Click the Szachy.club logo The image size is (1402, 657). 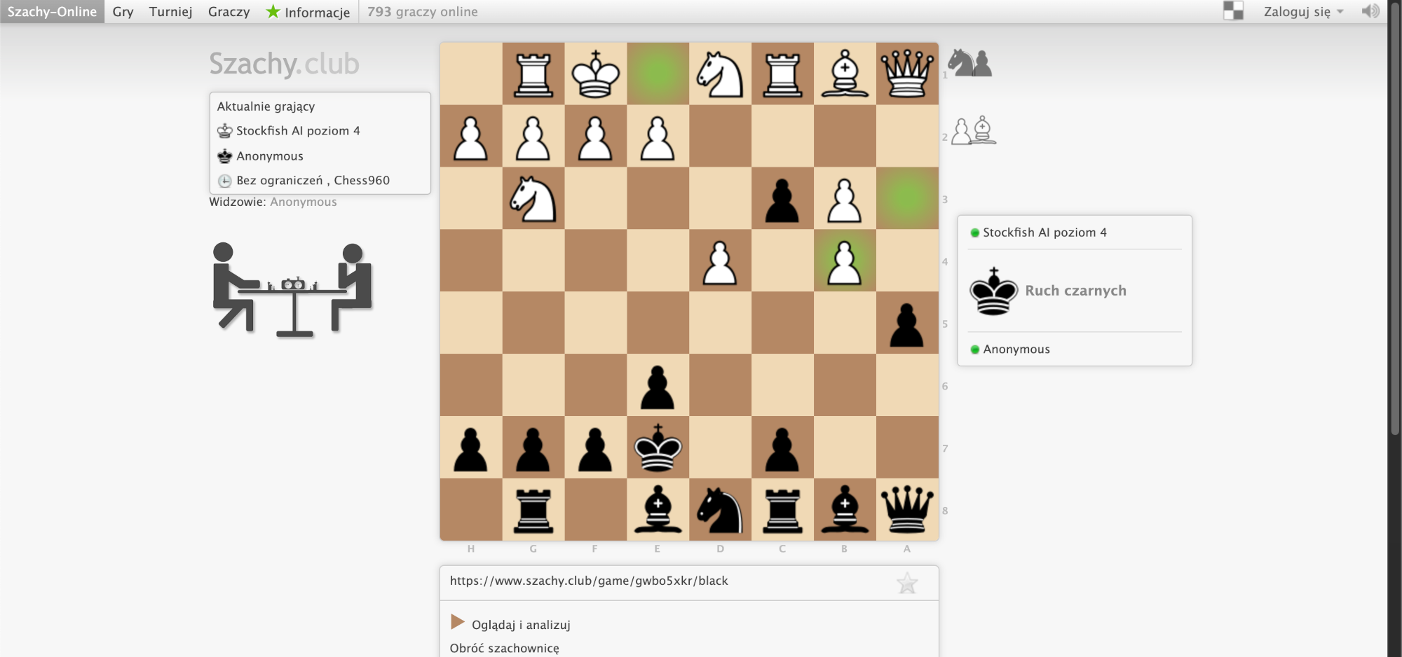click(x=284, y=64)
